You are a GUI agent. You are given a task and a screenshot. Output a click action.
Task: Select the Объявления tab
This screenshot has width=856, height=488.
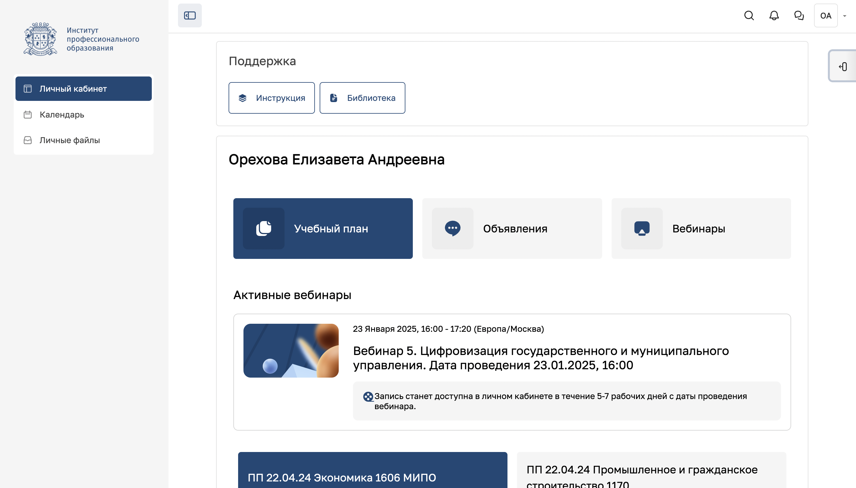tap(512, 228)
